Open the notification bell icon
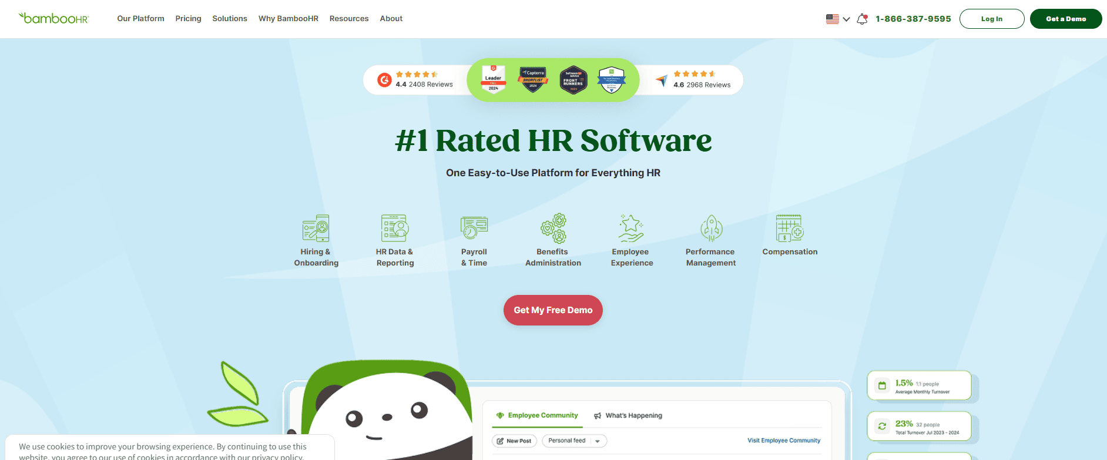The height and width of the screenshot is (460, 1107). tap(862, 19)
